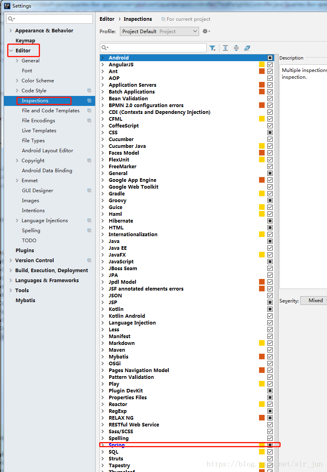Select the Mybatis settings entry

(x=25, y=301)
